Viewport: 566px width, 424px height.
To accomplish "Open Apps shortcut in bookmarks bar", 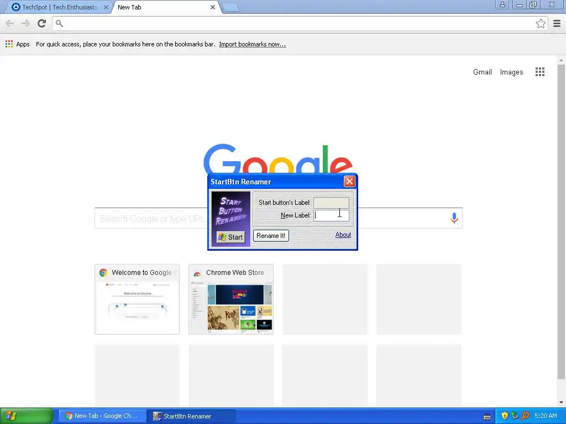I will [x=17, y=44].
